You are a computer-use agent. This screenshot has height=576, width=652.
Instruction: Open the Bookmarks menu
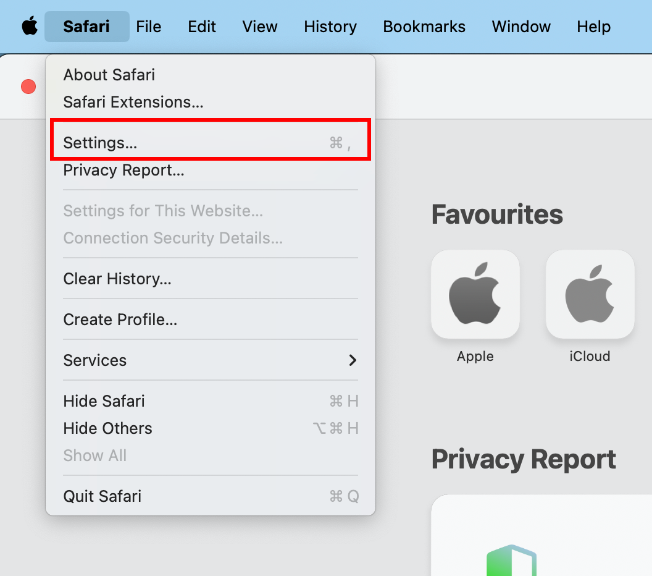[x=424, y=26]
